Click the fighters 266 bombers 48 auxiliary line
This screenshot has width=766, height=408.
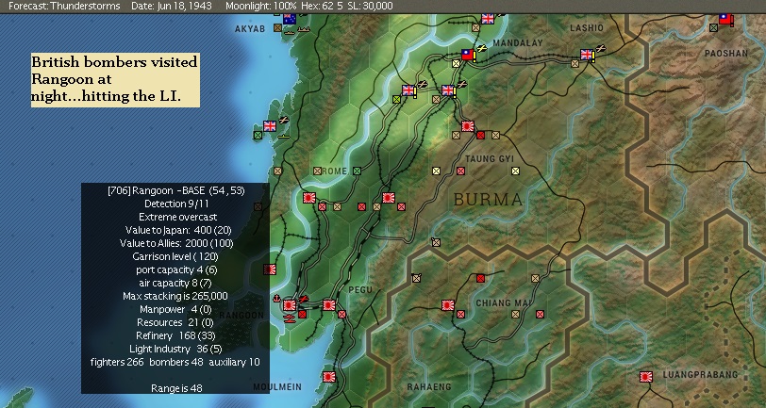pyautogui.click(x=175, y=362)
